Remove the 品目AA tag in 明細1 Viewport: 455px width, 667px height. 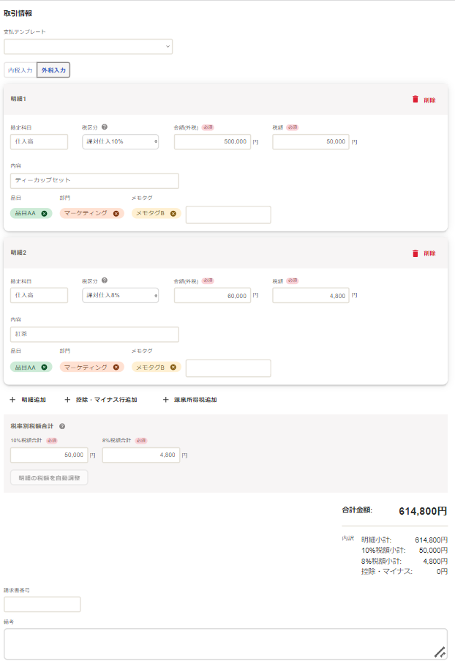click(44, 214)
